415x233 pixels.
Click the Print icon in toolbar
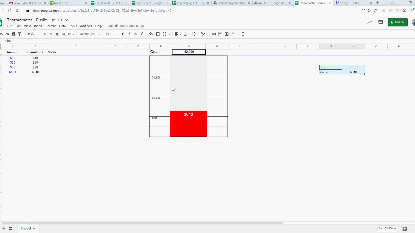pos(13,34)
